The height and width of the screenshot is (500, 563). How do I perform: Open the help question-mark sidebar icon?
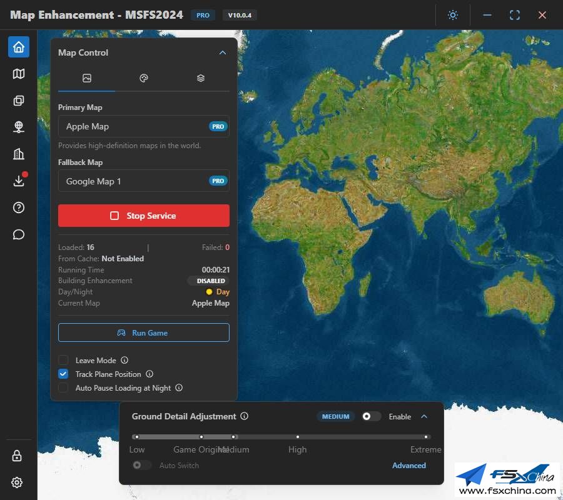[19, 207]
